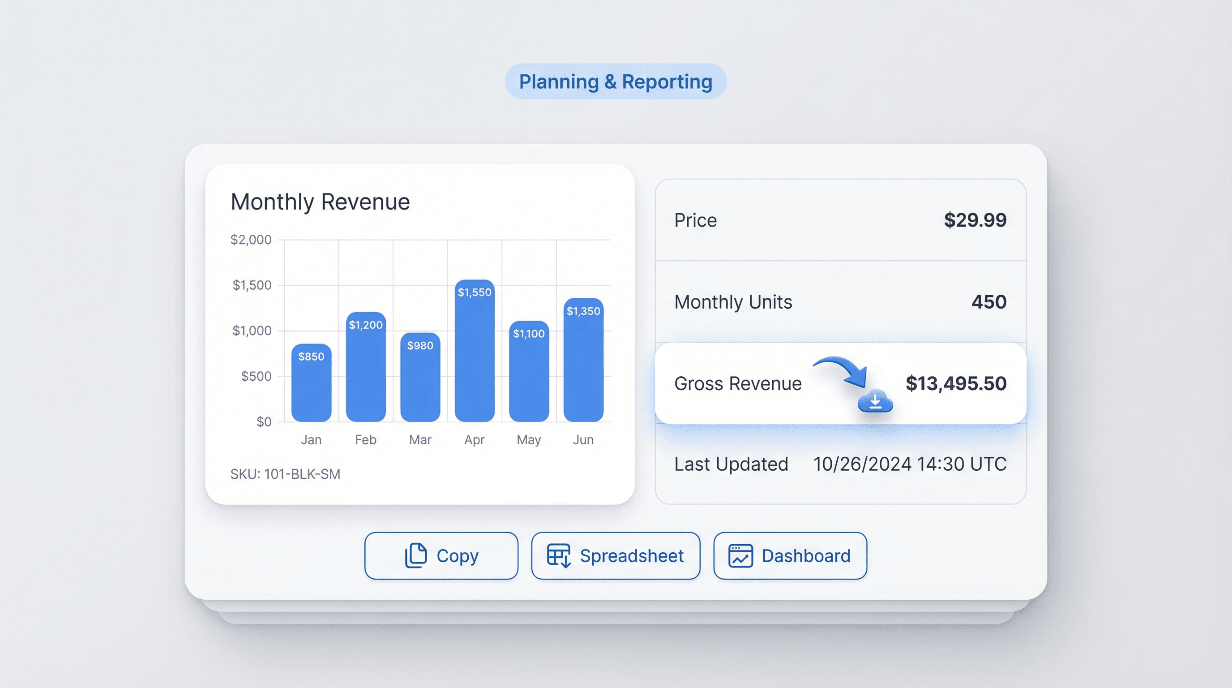Click the SKU: 101-BLK-SM label
The image size is (1232, 688).
pyautogui.click(x=286, y=474)
